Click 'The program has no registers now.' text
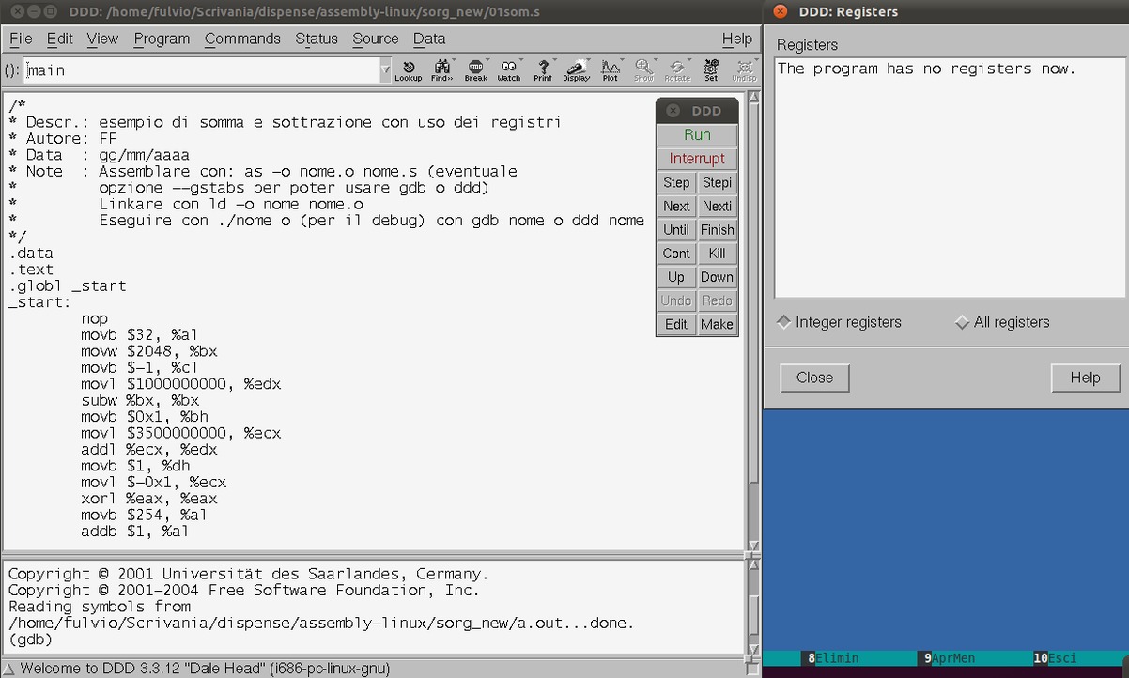 pos(926,69)
